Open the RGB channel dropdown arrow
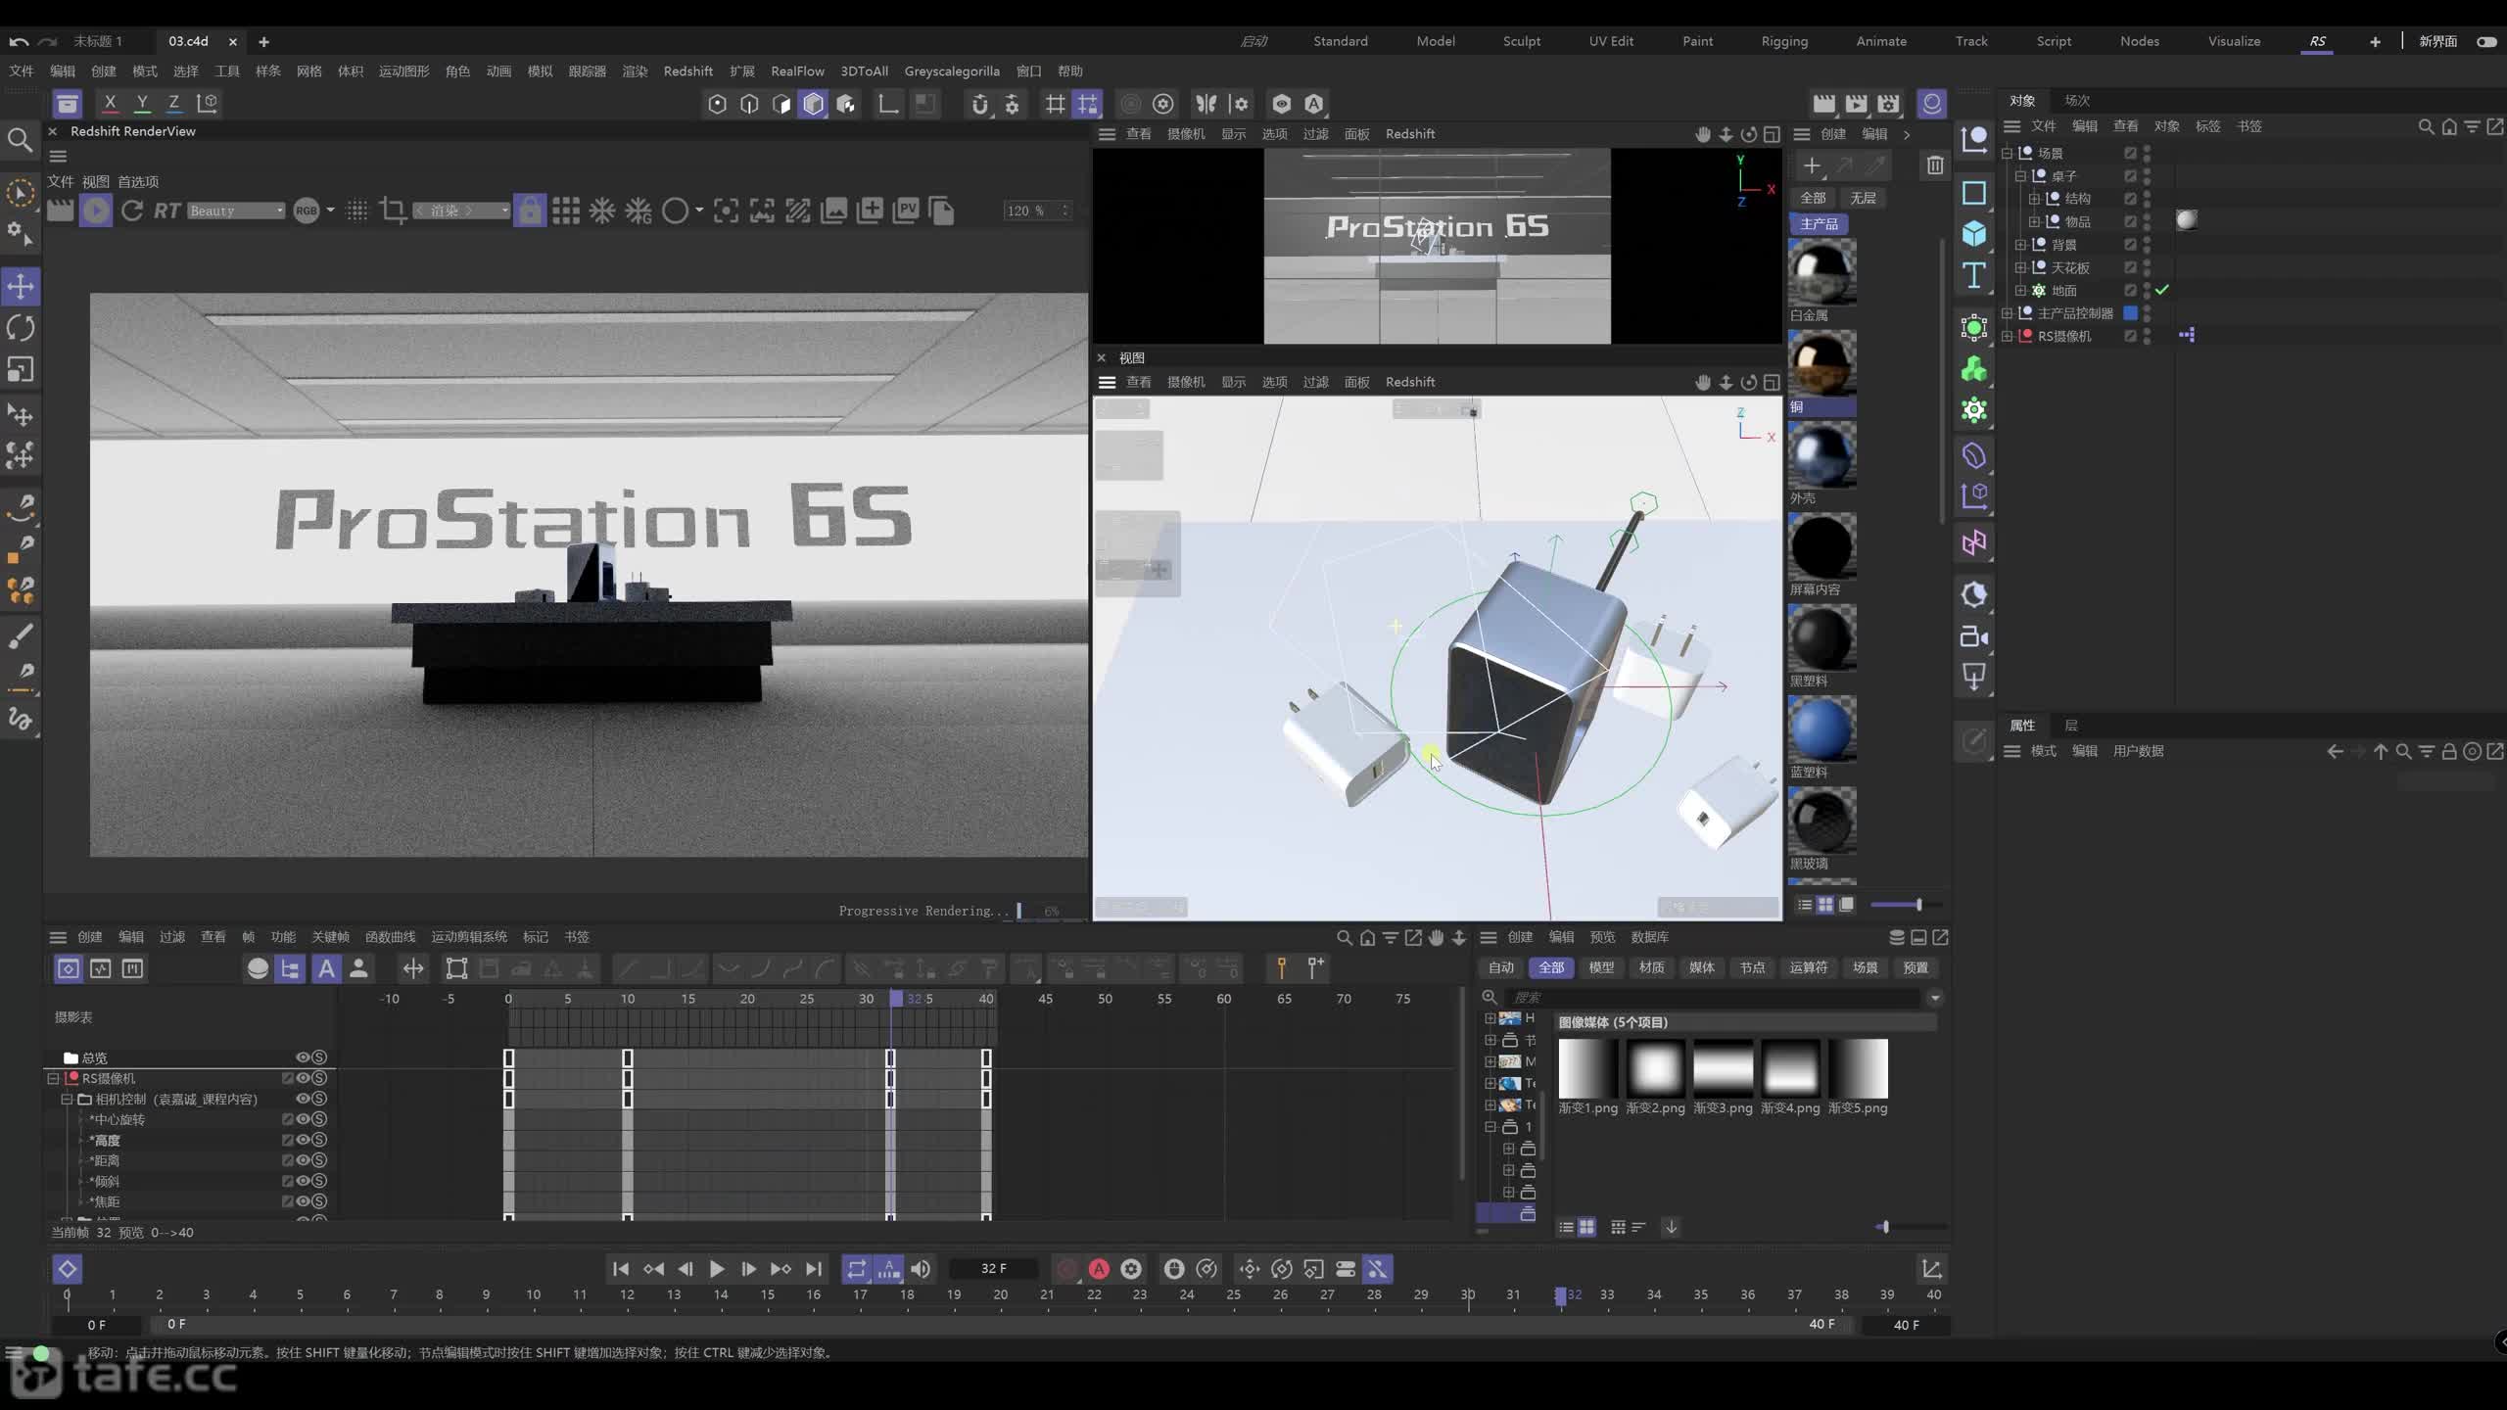 330,211
